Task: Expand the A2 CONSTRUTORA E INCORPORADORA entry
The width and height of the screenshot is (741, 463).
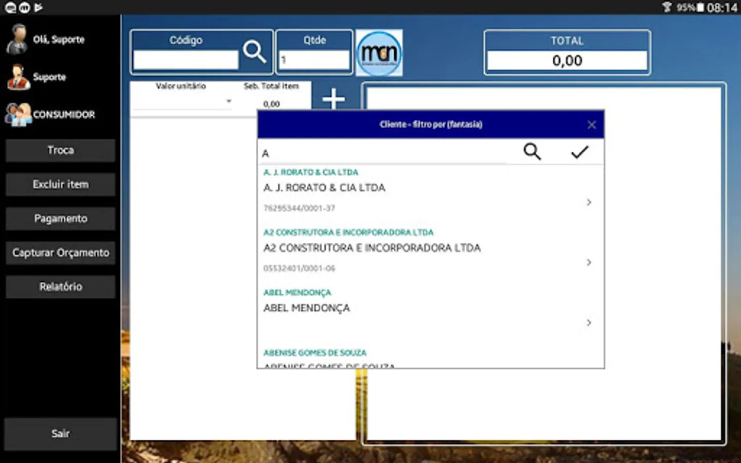Action: [589, 262]
